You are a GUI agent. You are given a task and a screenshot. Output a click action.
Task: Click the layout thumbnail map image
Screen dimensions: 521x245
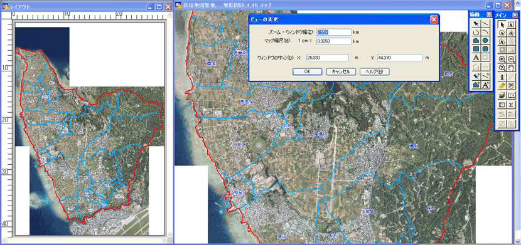[90, 129]
